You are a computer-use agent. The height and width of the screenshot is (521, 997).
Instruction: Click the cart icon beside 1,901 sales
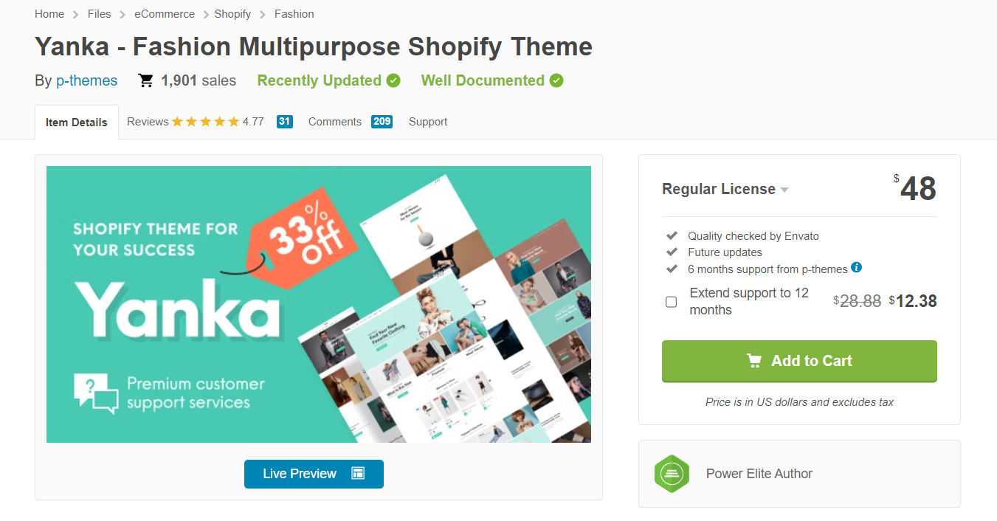(145, 80)
